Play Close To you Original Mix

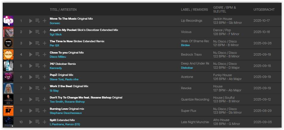click(x=30, y=55)
